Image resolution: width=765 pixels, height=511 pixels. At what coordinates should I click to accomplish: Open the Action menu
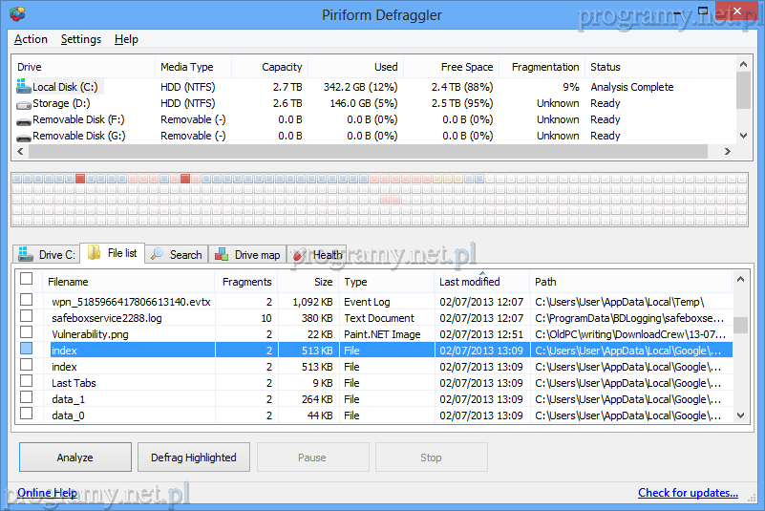coord(31,39)
